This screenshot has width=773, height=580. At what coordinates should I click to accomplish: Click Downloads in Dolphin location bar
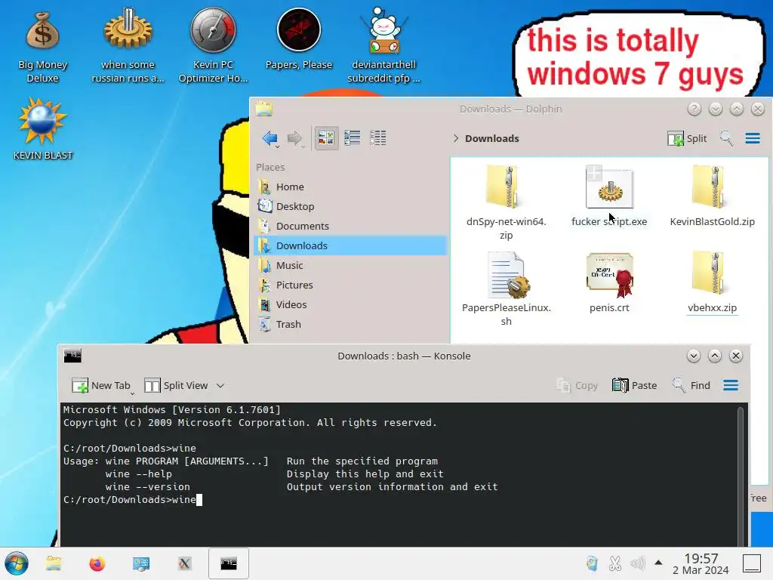coord(492,139)
